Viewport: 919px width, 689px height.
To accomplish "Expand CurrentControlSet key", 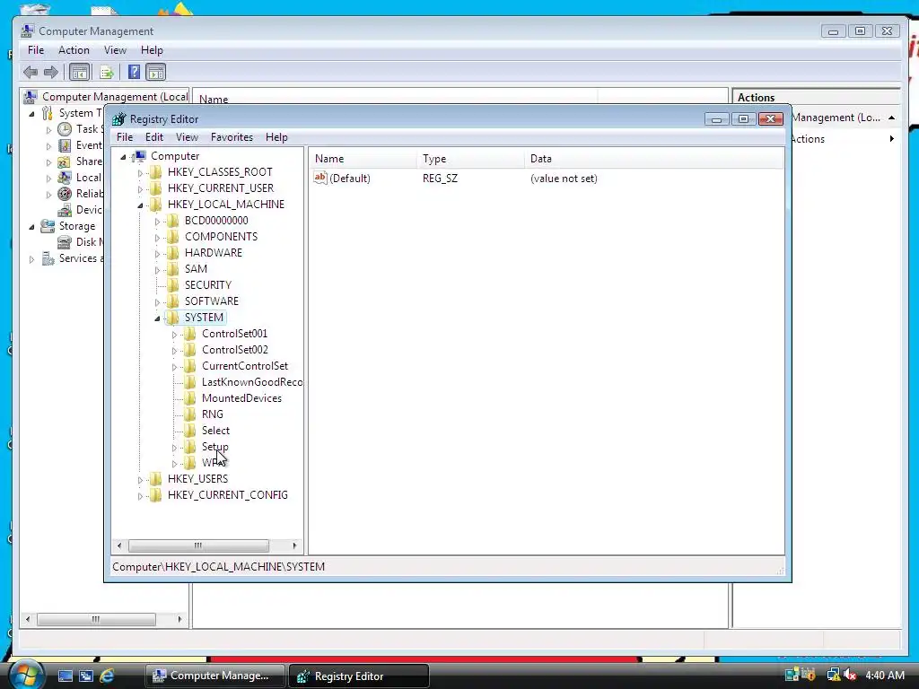I will 174,367.
